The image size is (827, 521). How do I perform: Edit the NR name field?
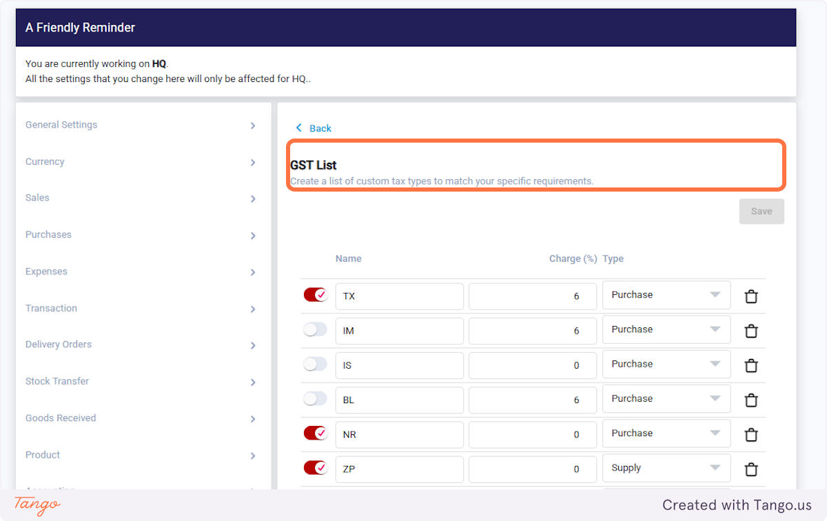(x=400, y=435)
